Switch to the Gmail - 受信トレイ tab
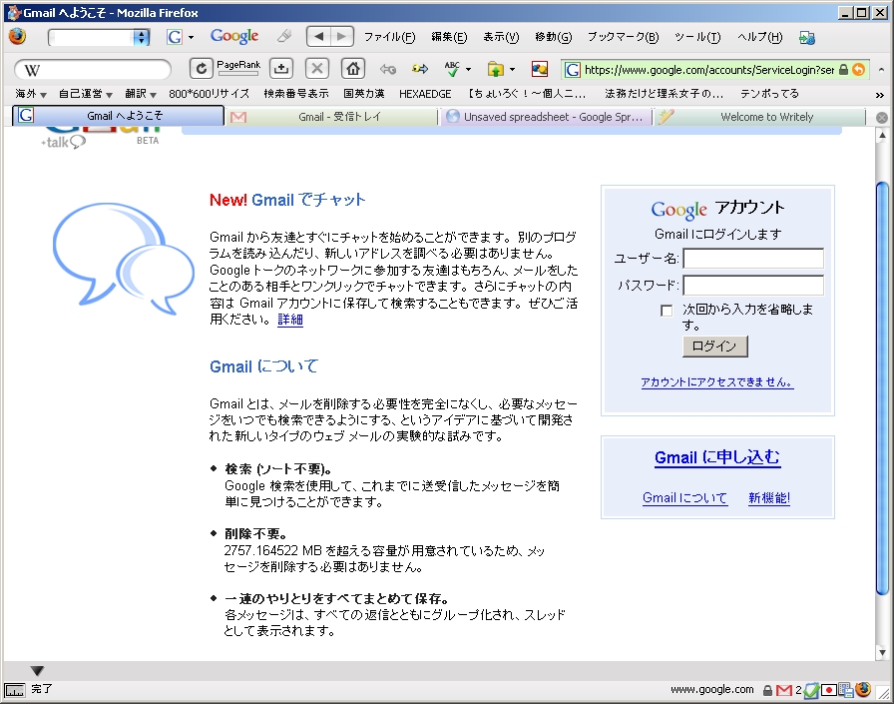This screenshot has height=704, width=894. pyautogui.click(x=332, y=117)
